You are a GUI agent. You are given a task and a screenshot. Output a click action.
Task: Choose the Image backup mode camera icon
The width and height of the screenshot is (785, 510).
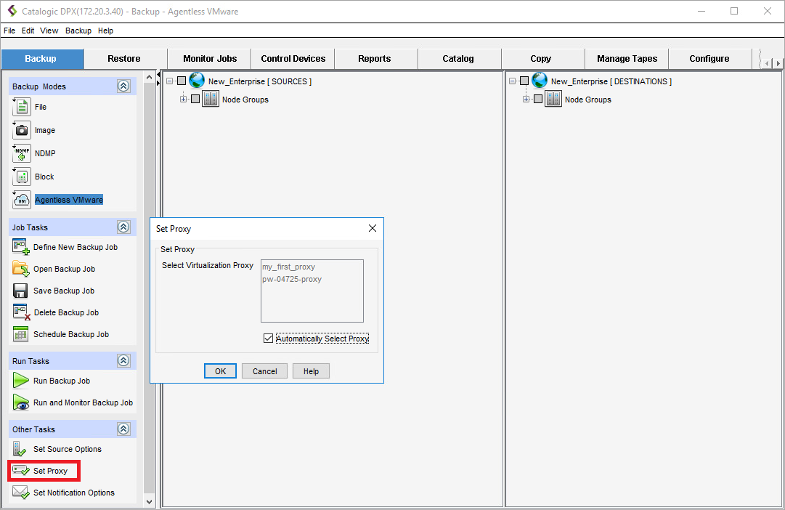(x=22, y=130)
